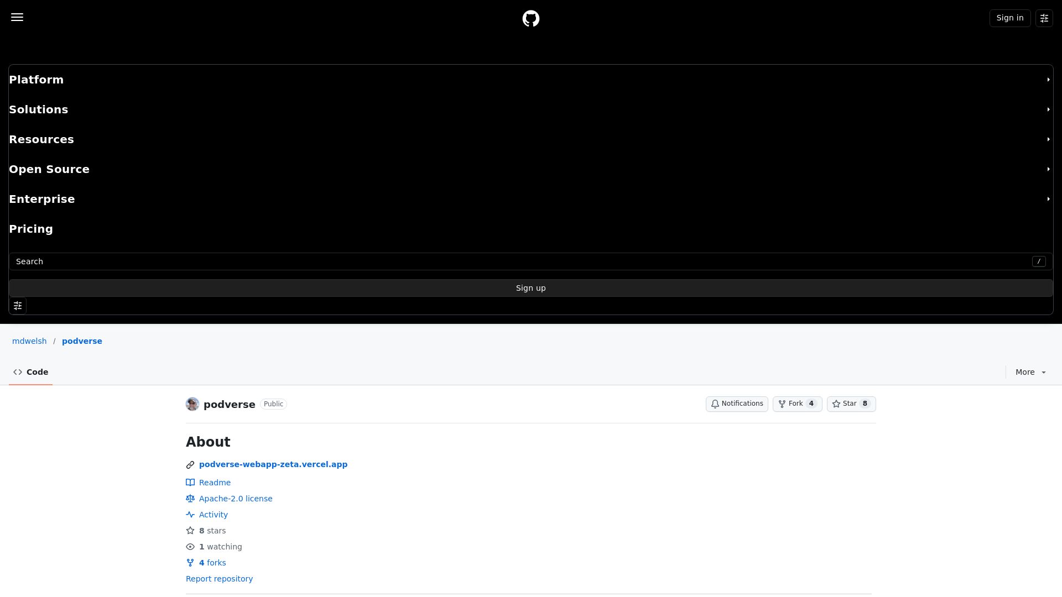Viewport: 1062px width, 597px height.
Task: Click the sliders icon below Sign up
Action: tap(18, 306)
